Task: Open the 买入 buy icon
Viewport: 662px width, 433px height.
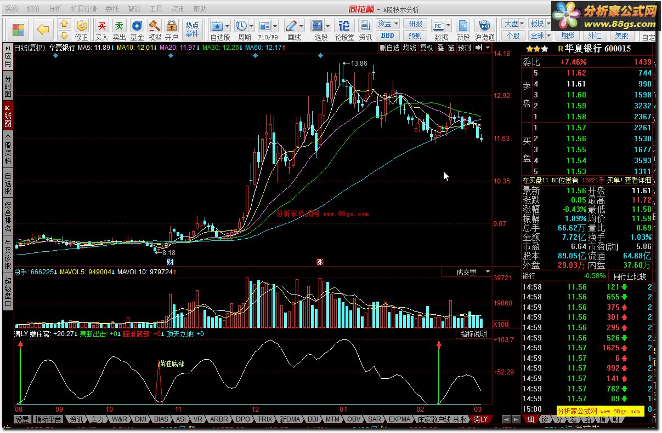Action: pos(101,25)
